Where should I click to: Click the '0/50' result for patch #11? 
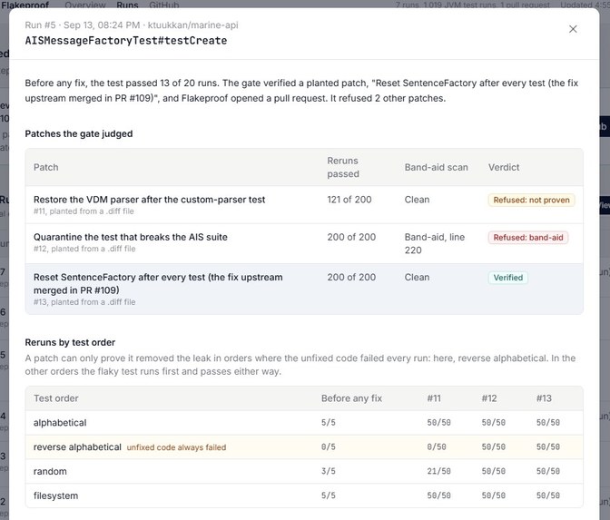pyautogui.click(x=437, y=446)
